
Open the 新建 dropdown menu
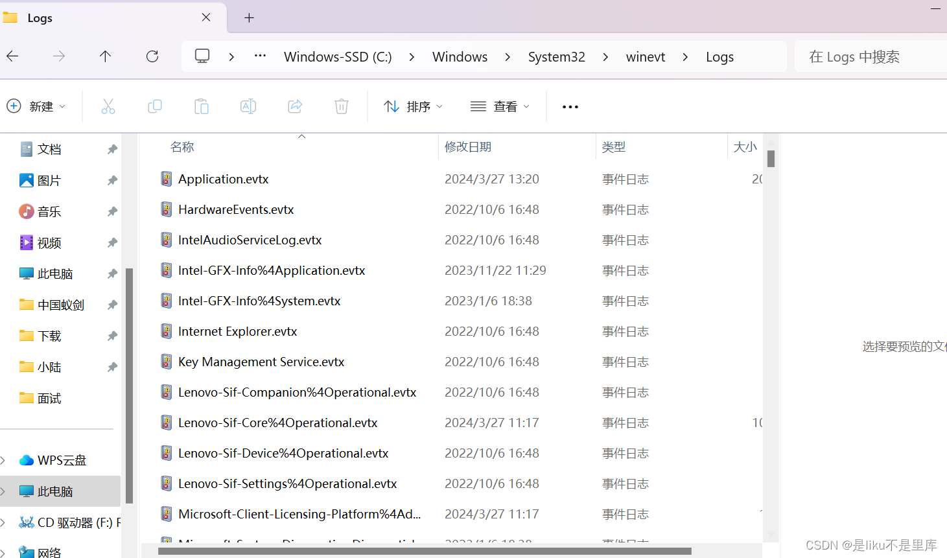[36, 106]
